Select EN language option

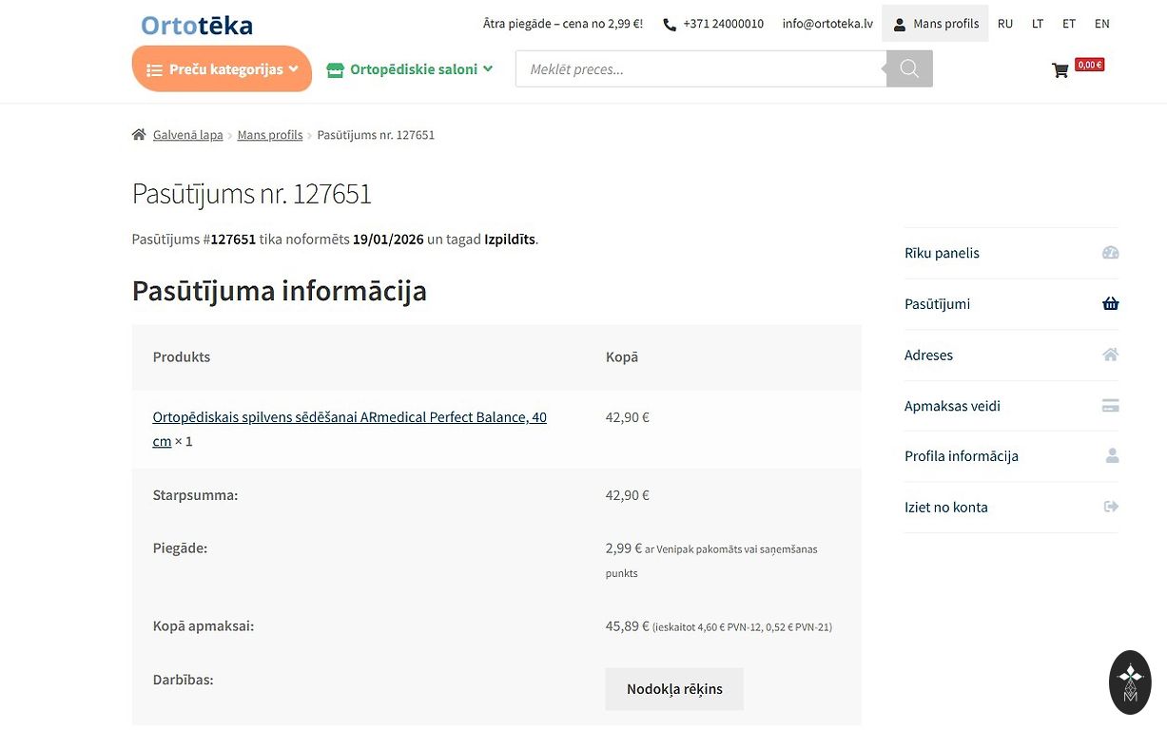1101,24
